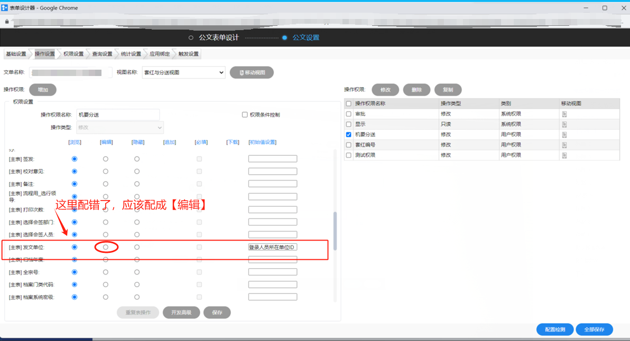Switch to 权限设置 tab
This screenshot has height=341, width=630.
coord(73,54)
